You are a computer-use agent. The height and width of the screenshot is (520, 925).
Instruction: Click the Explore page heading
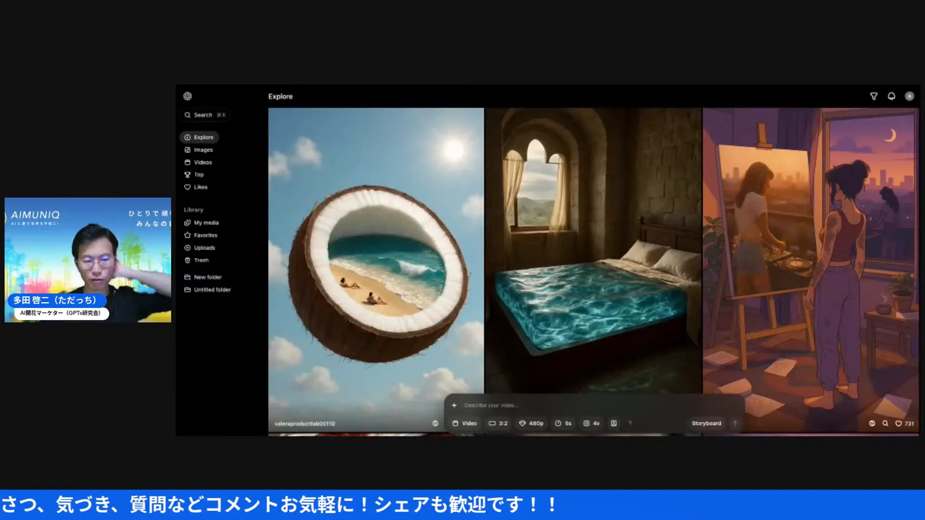280,96
